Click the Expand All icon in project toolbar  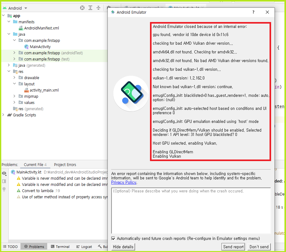tap(90, 8)
